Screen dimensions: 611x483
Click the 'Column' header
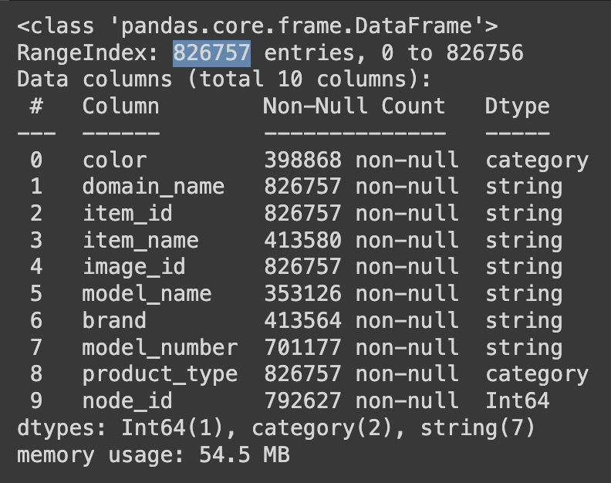pyautogui.click(x=121, y=106)
